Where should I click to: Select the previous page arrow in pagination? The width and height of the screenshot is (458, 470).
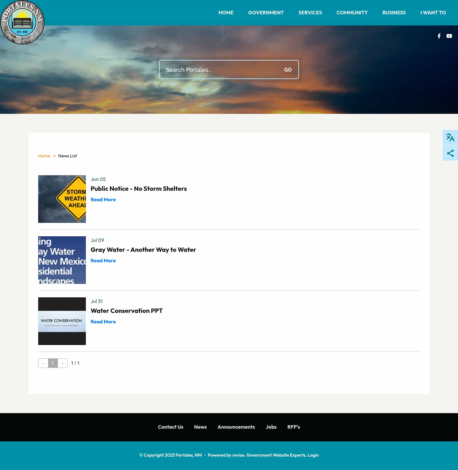(x=43, y=363)
